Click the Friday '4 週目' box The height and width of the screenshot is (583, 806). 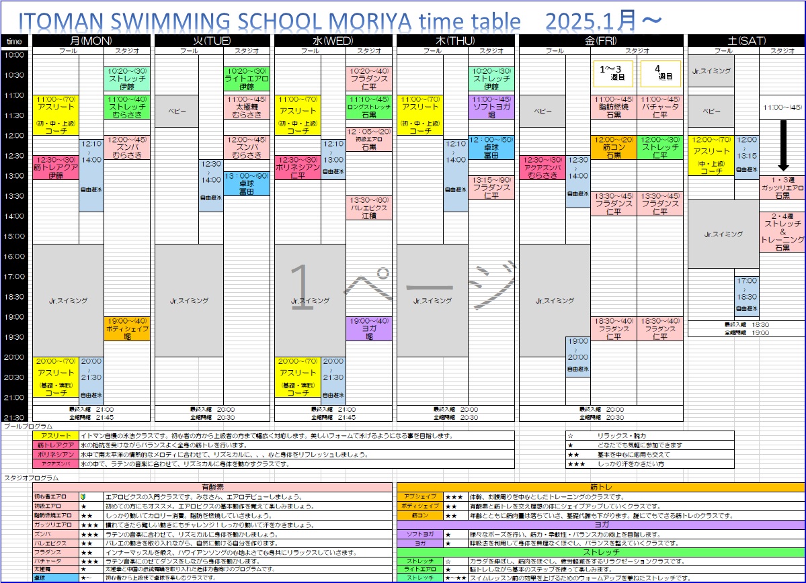pyautogui.click(x=661, y=73)
